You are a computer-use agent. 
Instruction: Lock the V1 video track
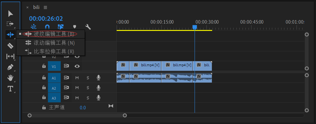(x=44, y=66)
